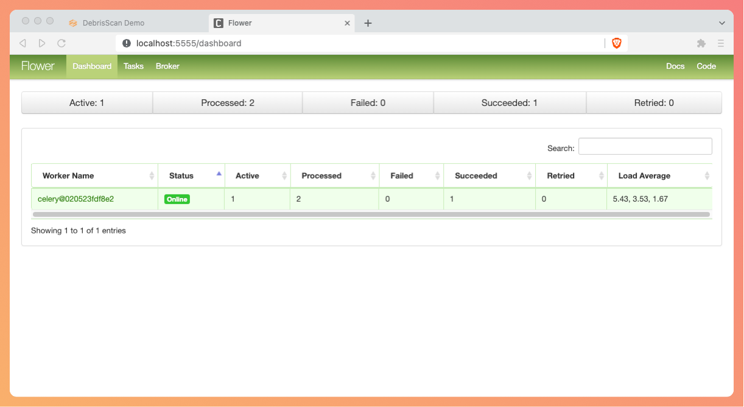Click the Online status badge
Screen dimensions: 744x407
coord(177,199)
